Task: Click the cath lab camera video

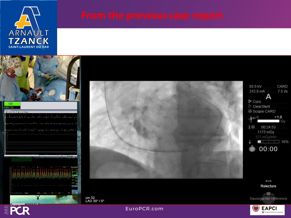Action: [x=40, y=78]
